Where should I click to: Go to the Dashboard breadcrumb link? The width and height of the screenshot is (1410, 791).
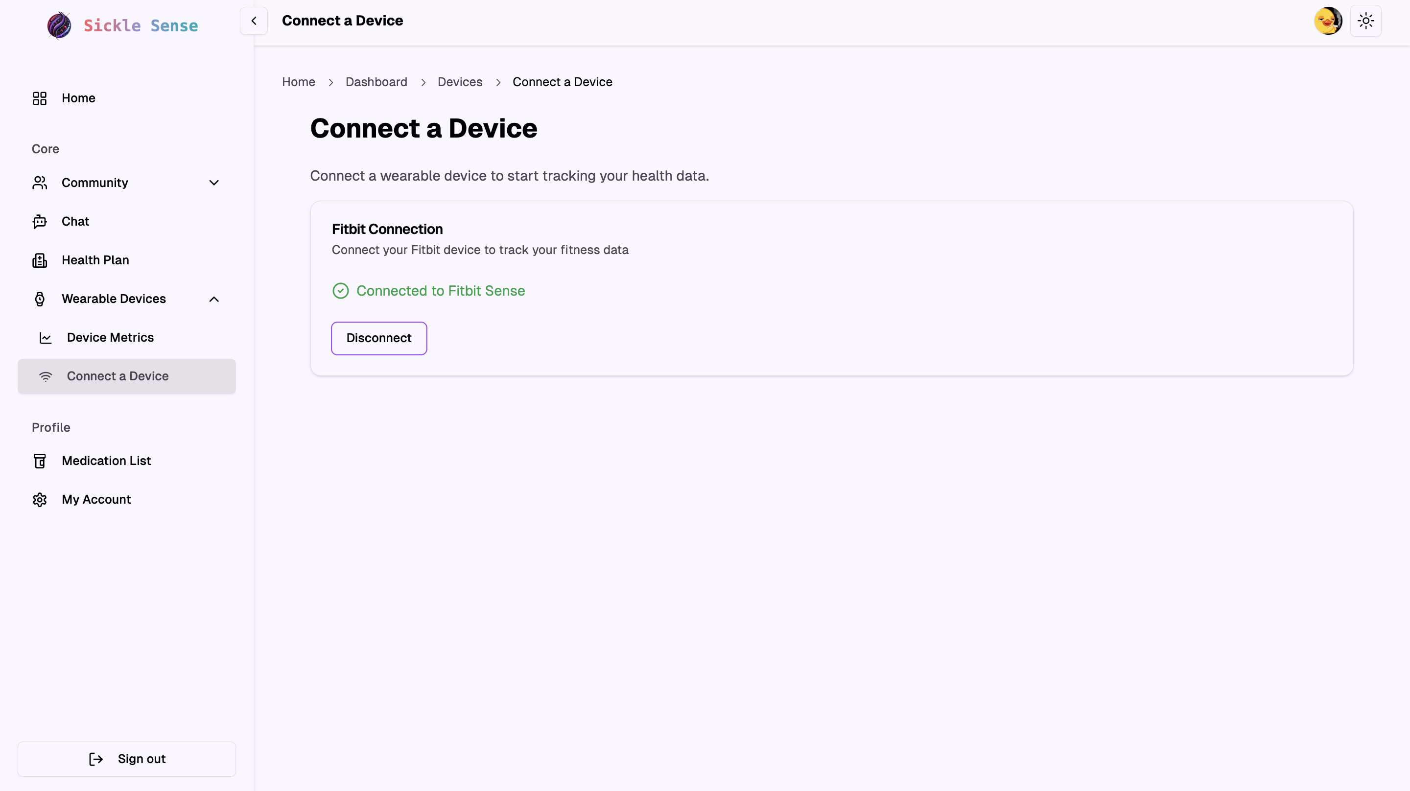pos(376,82)
